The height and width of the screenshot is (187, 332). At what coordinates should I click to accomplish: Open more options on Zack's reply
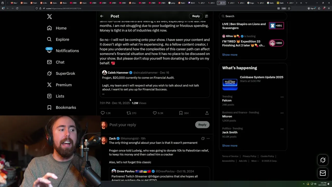tap(208, 138)
